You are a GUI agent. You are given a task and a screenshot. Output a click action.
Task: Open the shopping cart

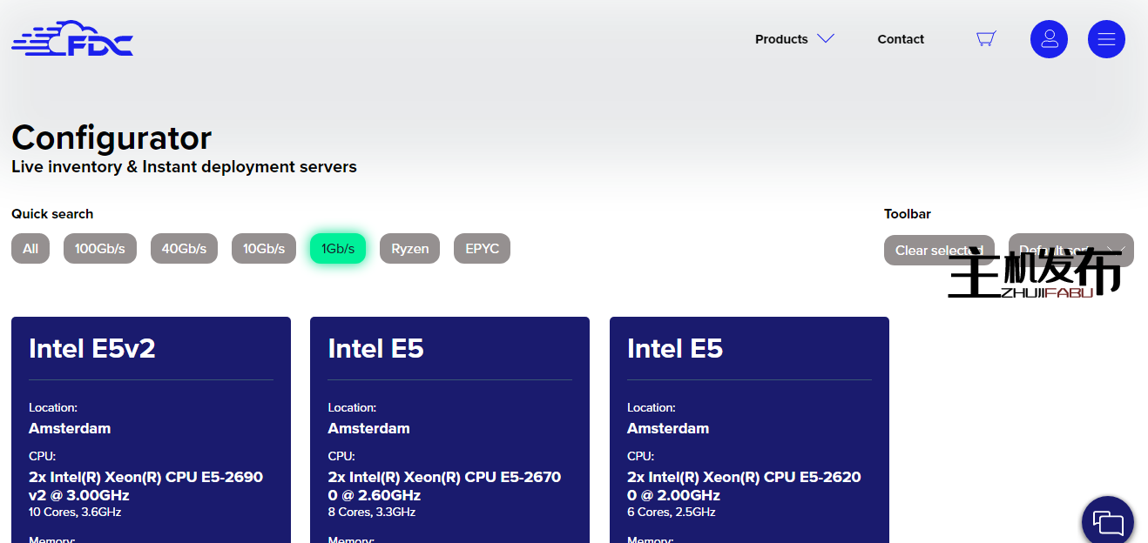click(986, 39)
